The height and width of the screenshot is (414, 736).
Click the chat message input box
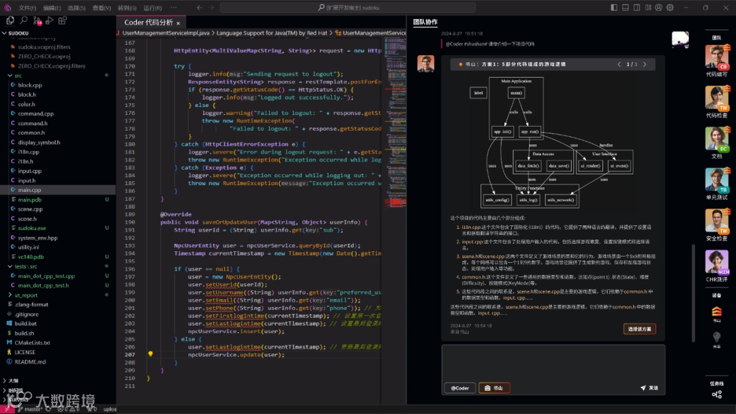(x=553, y=362)
